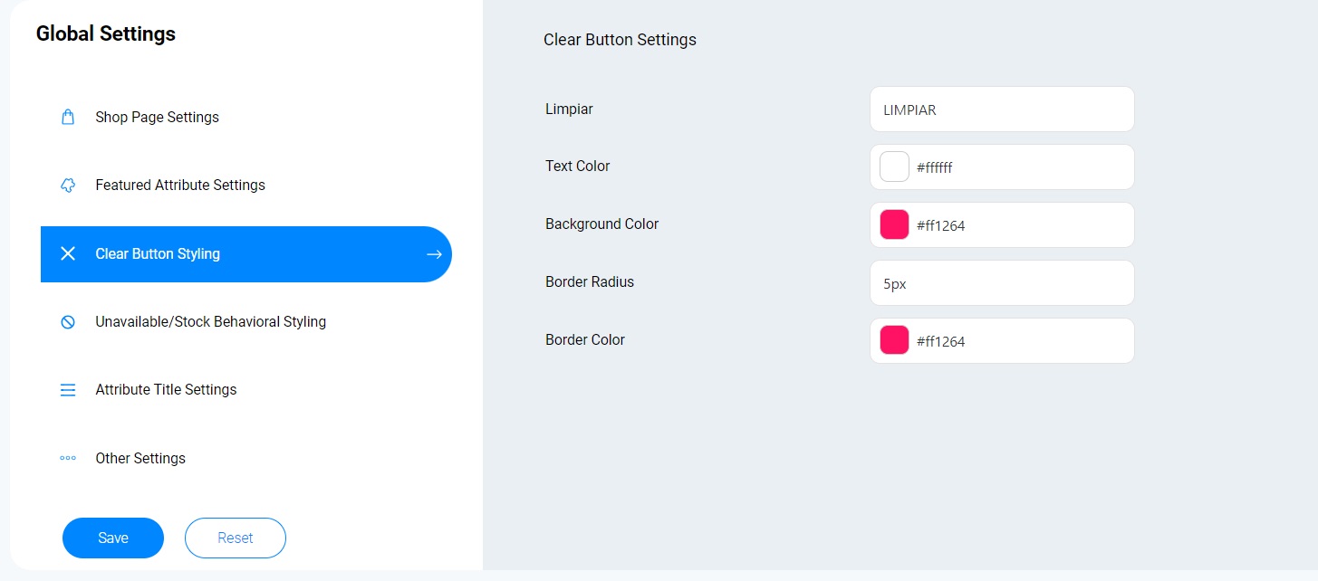Click the Text Color #ffffff hex value

935,168
